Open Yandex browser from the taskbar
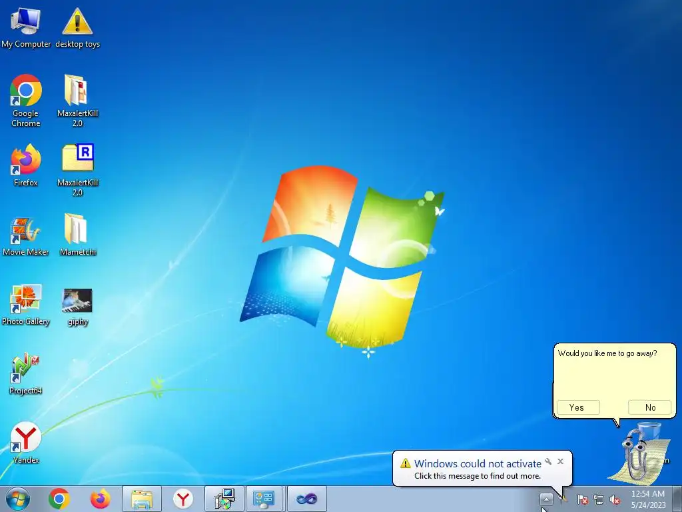Viewport: 682px width, 512px height. coord(183,499)
